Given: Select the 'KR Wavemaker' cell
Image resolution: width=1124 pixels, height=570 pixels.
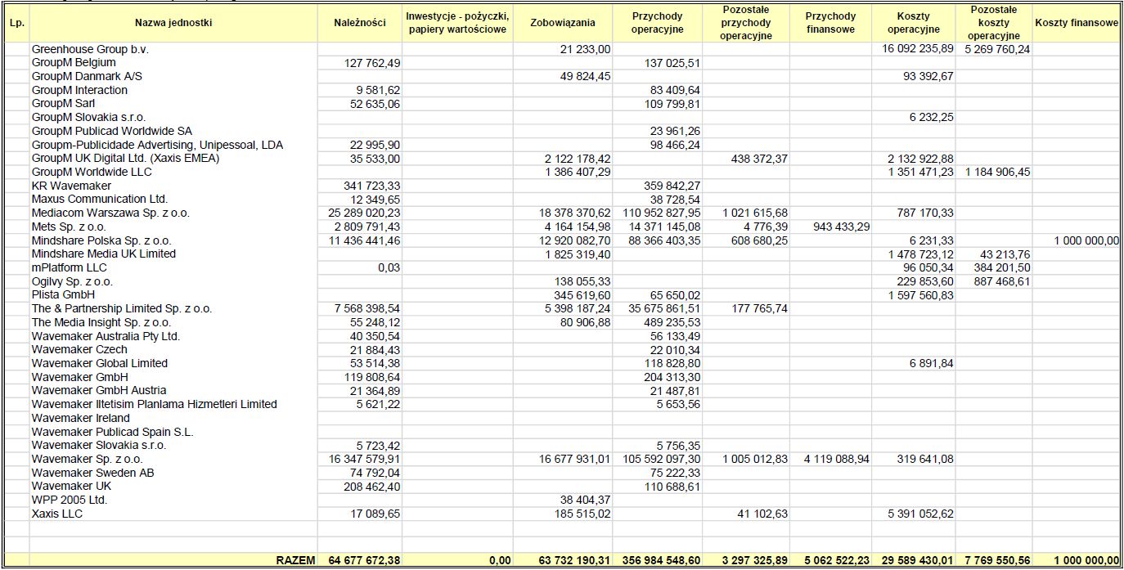Looking at the screenshot, I should coord(70,186).
